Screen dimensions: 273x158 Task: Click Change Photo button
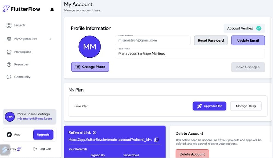pos(90,67)
